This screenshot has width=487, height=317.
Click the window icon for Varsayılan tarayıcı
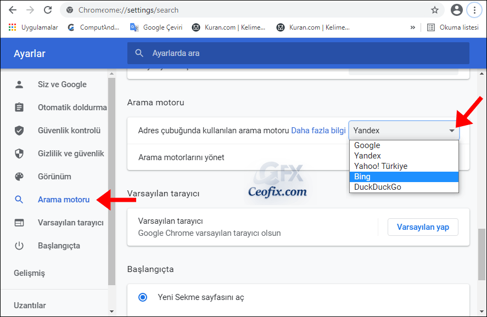(x=19, y=223)
